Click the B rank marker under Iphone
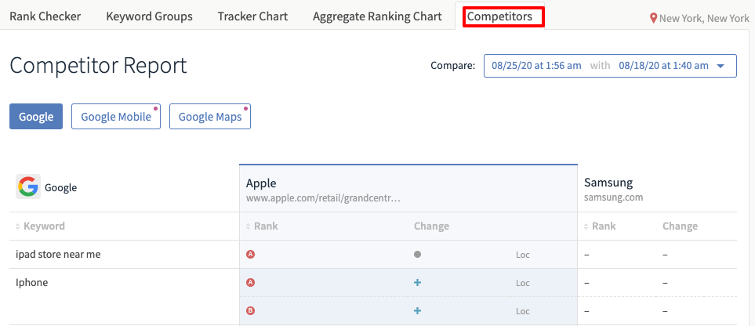 [x=250, y=311]
